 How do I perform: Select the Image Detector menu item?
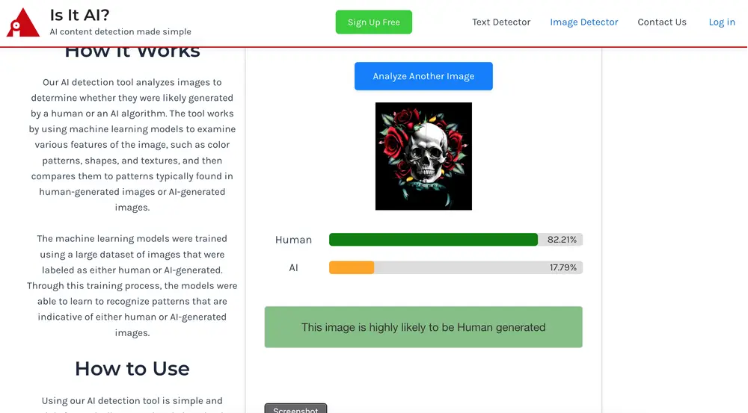click(x=584, y=22)
